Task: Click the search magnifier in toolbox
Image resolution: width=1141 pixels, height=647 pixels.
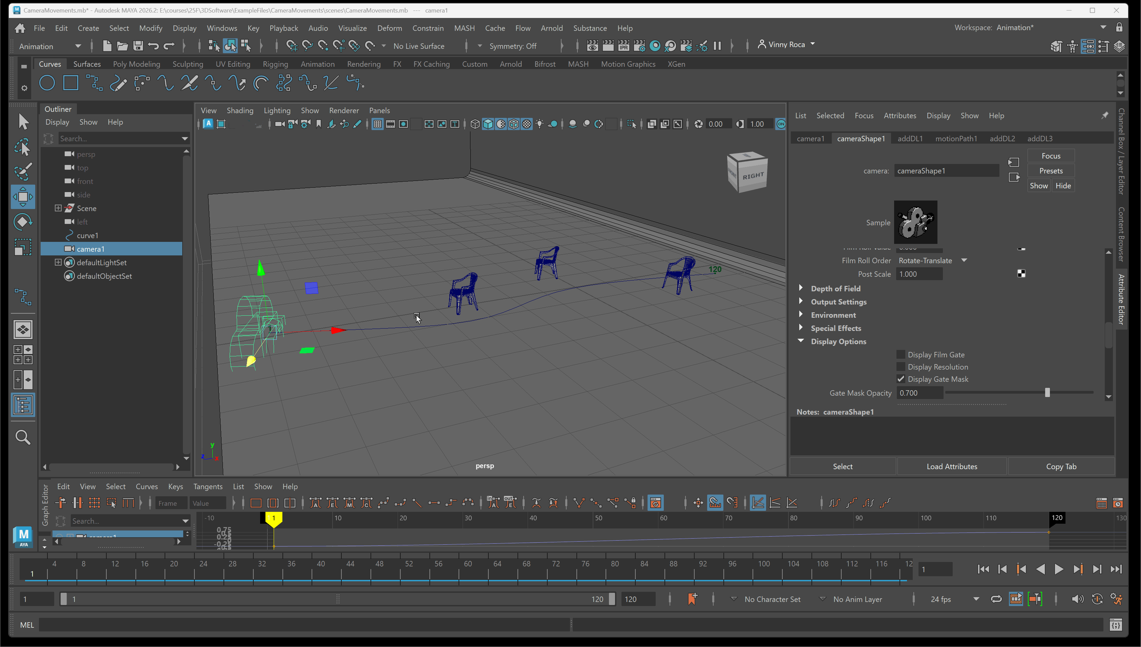Action: (x=23, y=437)
